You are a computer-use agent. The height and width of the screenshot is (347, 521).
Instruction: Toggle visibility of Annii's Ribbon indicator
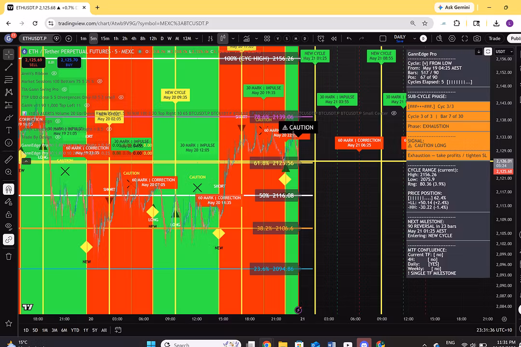coord(54,73)
